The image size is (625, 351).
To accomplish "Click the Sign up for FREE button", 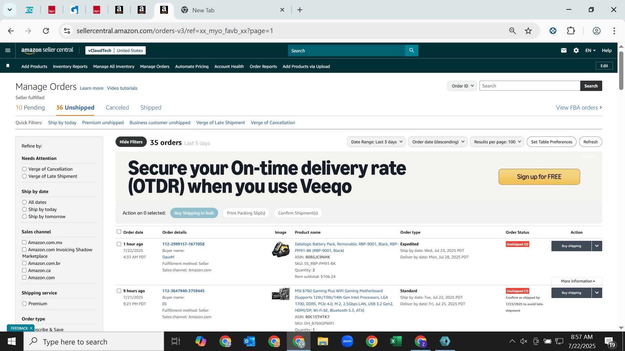I will (539, 177).
